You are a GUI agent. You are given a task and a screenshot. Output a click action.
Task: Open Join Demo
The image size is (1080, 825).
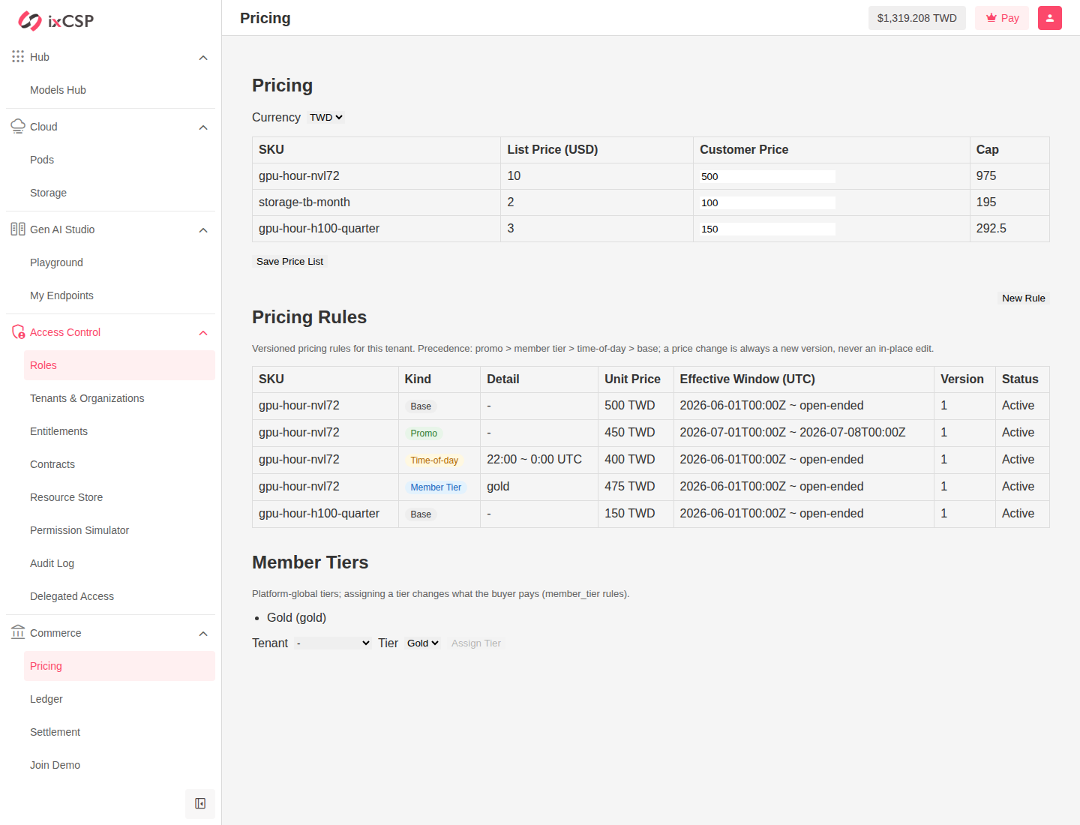click(x=119, y=765)
